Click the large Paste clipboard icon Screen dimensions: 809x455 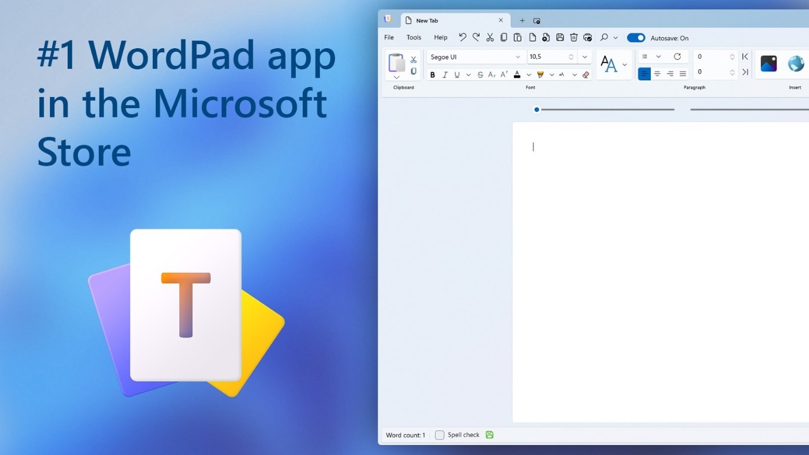[397, 62]
